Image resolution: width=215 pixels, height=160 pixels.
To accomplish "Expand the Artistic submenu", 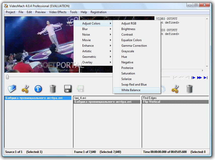I will coord(93,51).
